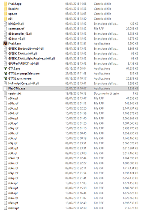Screen dimensions: 156x214
Task: Click the update folder icon
Action: (x=5, y=14)
